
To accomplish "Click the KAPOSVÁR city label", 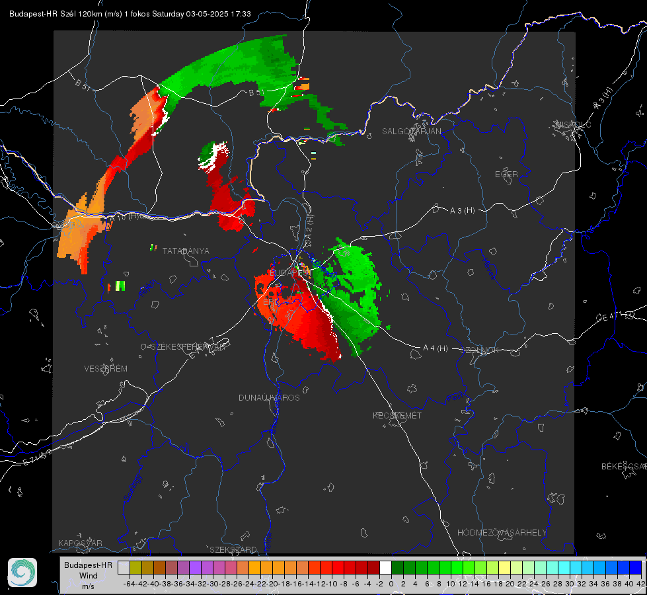I will tap(80, 543).
